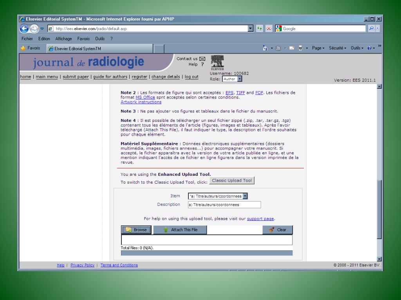Open the Favoris menu in menu bar
The width and height of the screenshot is (401, 300).
[x=83, y=39]
